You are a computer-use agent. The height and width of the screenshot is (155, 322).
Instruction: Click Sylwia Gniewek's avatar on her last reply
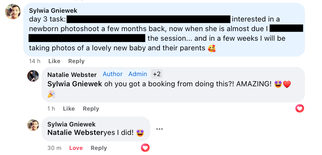(x=33, y=125)
